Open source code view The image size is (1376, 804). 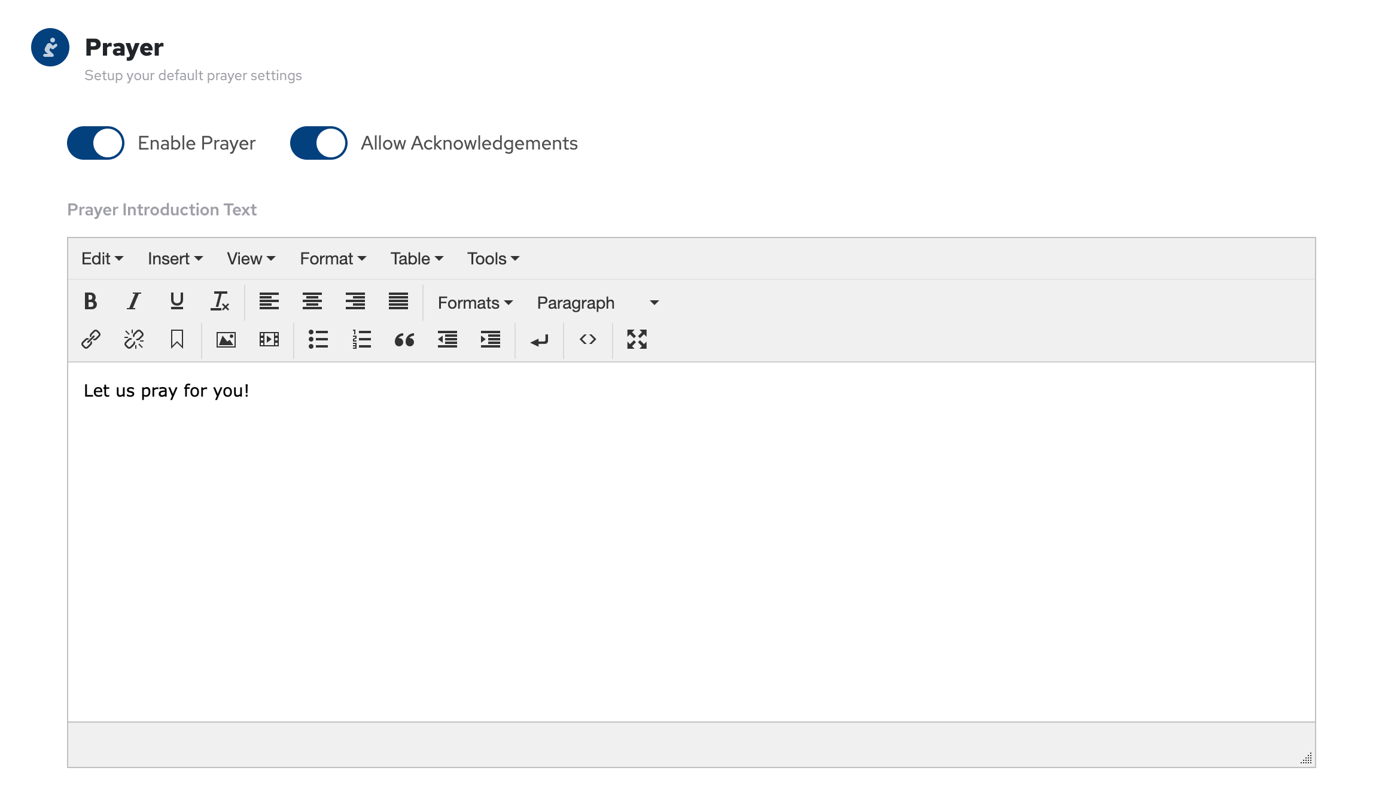click(588, 340)
